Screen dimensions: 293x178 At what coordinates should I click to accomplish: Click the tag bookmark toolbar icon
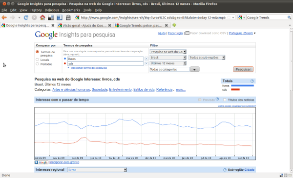(68, 18)
